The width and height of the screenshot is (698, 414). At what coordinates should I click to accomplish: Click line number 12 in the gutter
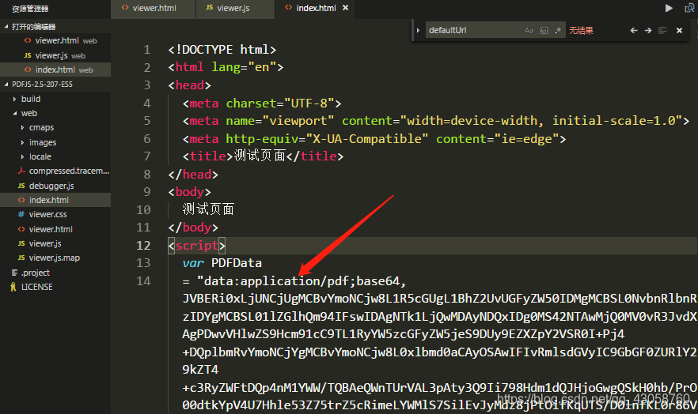point(143,245)
